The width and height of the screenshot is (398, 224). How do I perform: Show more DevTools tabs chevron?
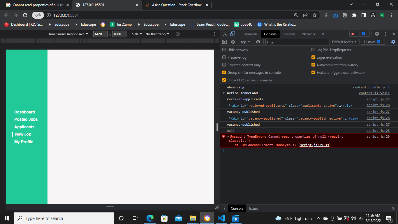(323, 34)
